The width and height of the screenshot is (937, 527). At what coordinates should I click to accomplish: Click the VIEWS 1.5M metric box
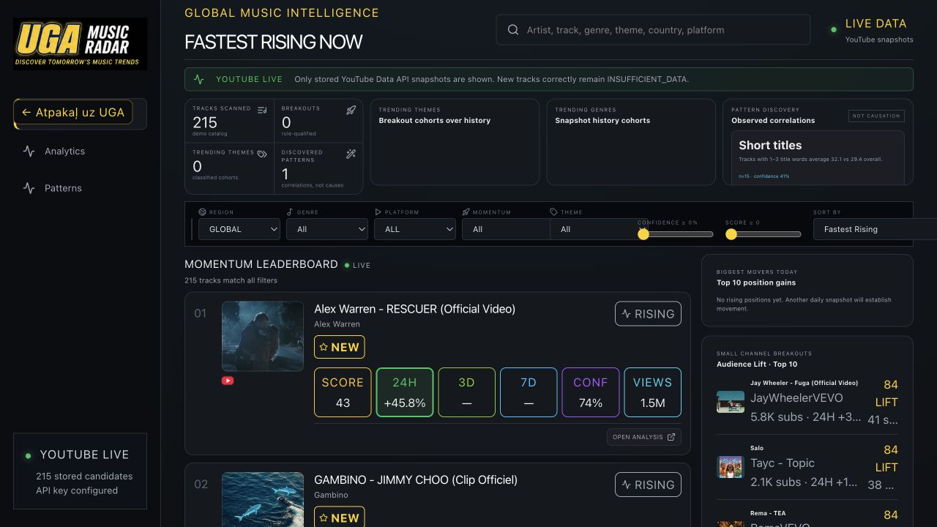click(x=653, y=392)
